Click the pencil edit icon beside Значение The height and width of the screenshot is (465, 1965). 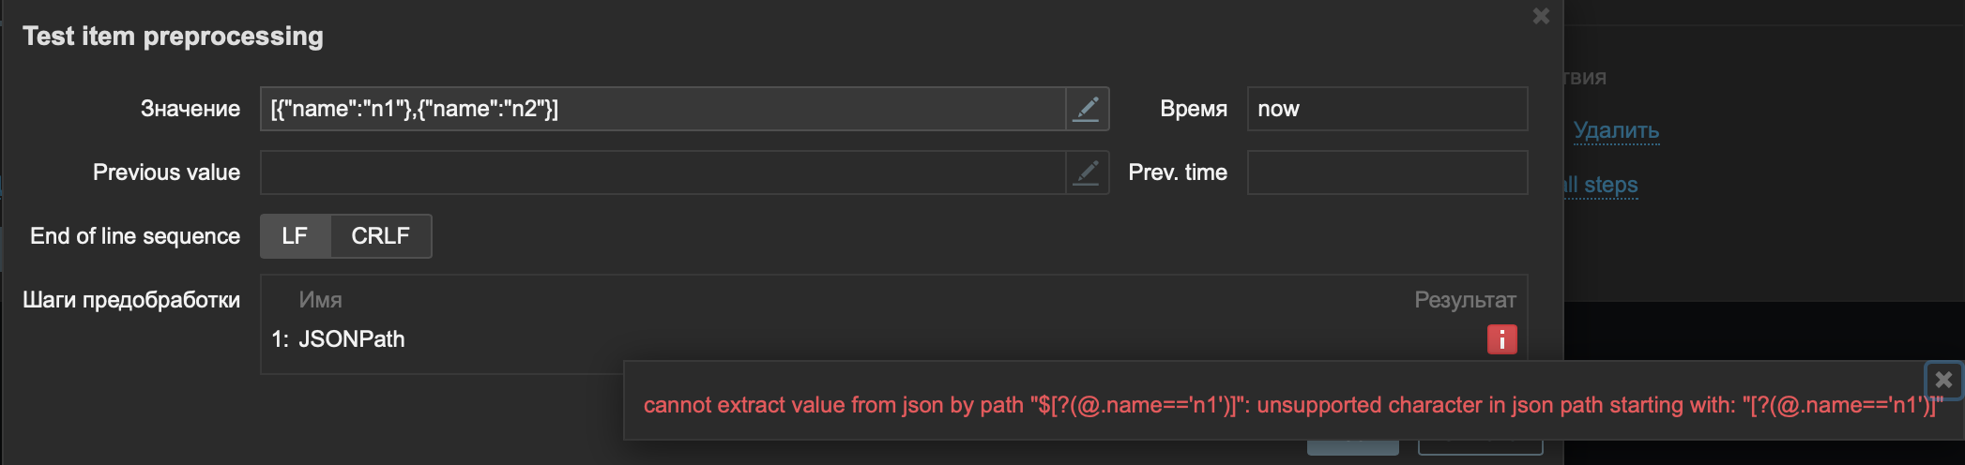click(1087, 109)
